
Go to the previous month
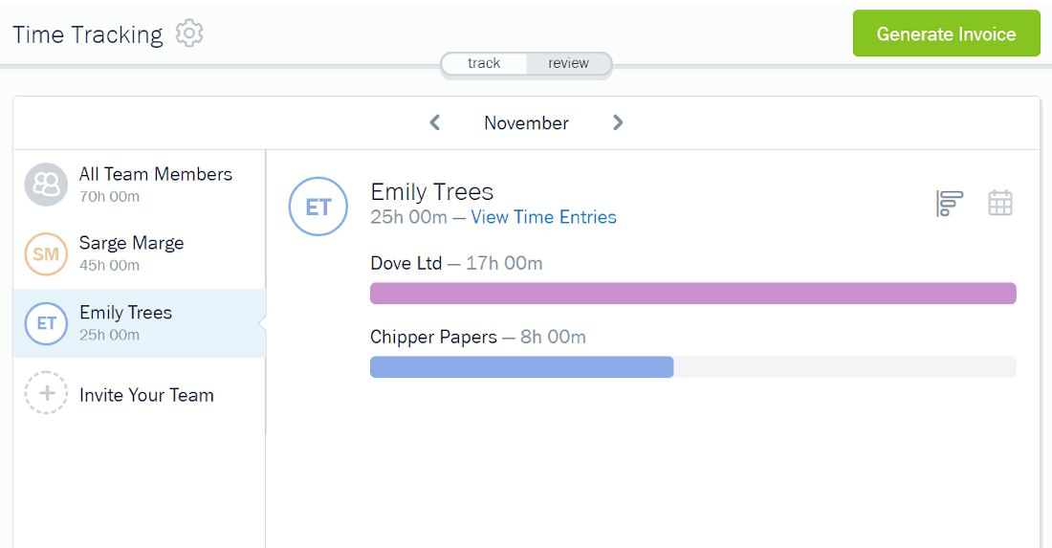click(435, 122)
